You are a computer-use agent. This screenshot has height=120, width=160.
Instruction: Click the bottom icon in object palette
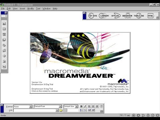pyautogui.click(x=4, y=67)
